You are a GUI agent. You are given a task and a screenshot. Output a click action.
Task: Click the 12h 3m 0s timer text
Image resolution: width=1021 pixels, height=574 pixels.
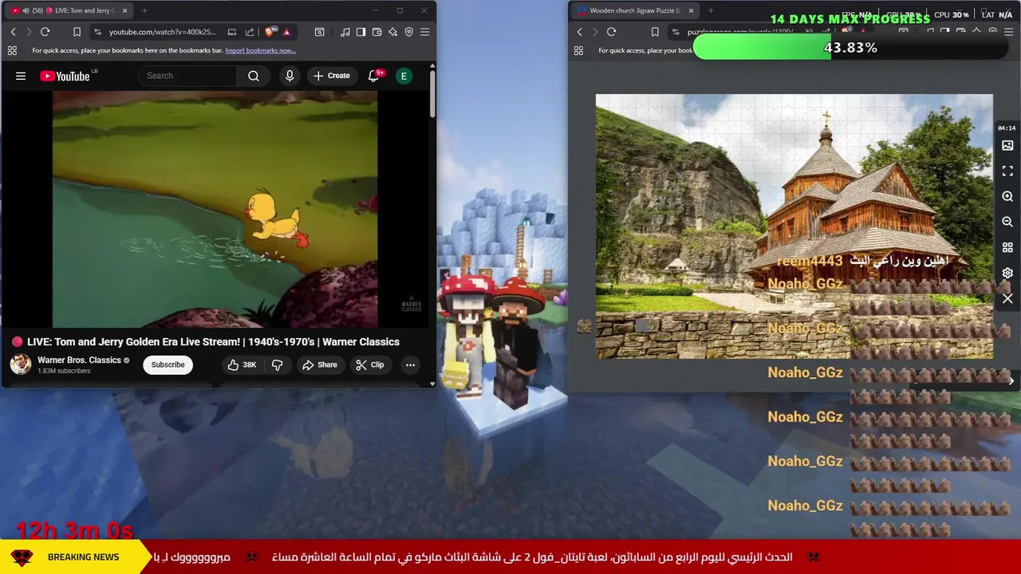(74, 530)
